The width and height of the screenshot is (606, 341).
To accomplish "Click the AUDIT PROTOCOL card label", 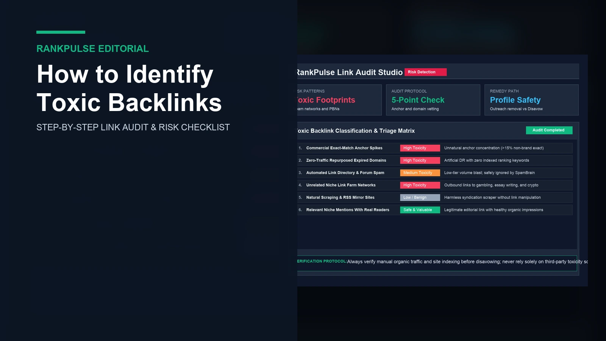I will (409, 91).
